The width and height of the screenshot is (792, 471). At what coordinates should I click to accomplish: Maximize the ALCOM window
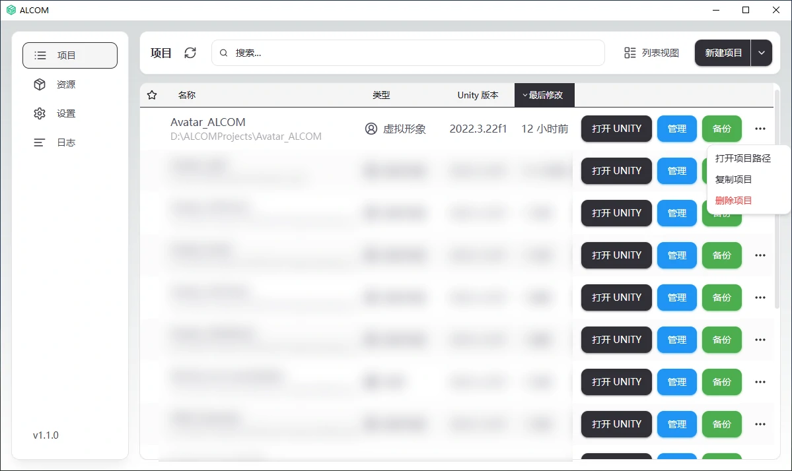pos(746,10)
